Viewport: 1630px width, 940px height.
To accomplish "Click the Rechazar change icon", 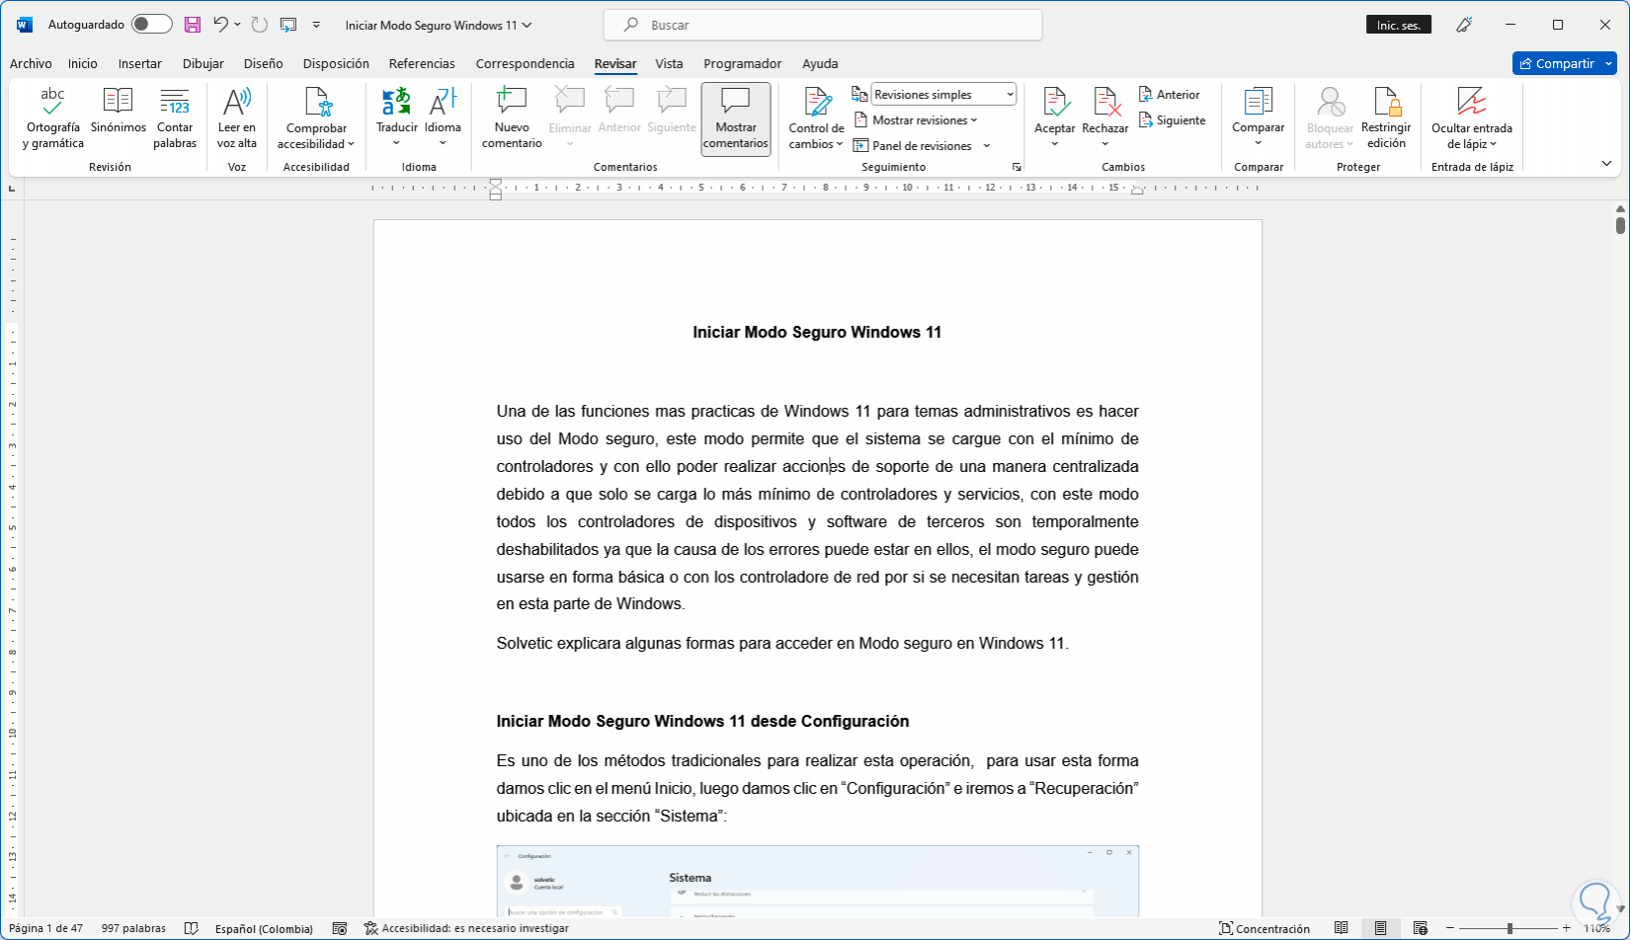I will click(1105, 101).
